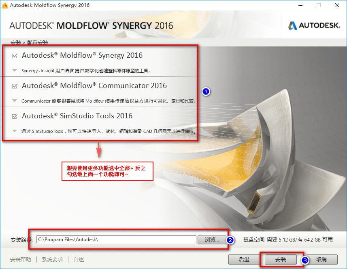Screen dimensions: 347x269
Task: Open the 安装帮助 install help link
Action: (x=21, y=259)
